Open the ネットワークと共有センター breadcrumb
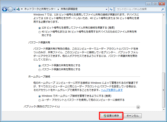Screen dimensions: 167x122 point(40,9)
